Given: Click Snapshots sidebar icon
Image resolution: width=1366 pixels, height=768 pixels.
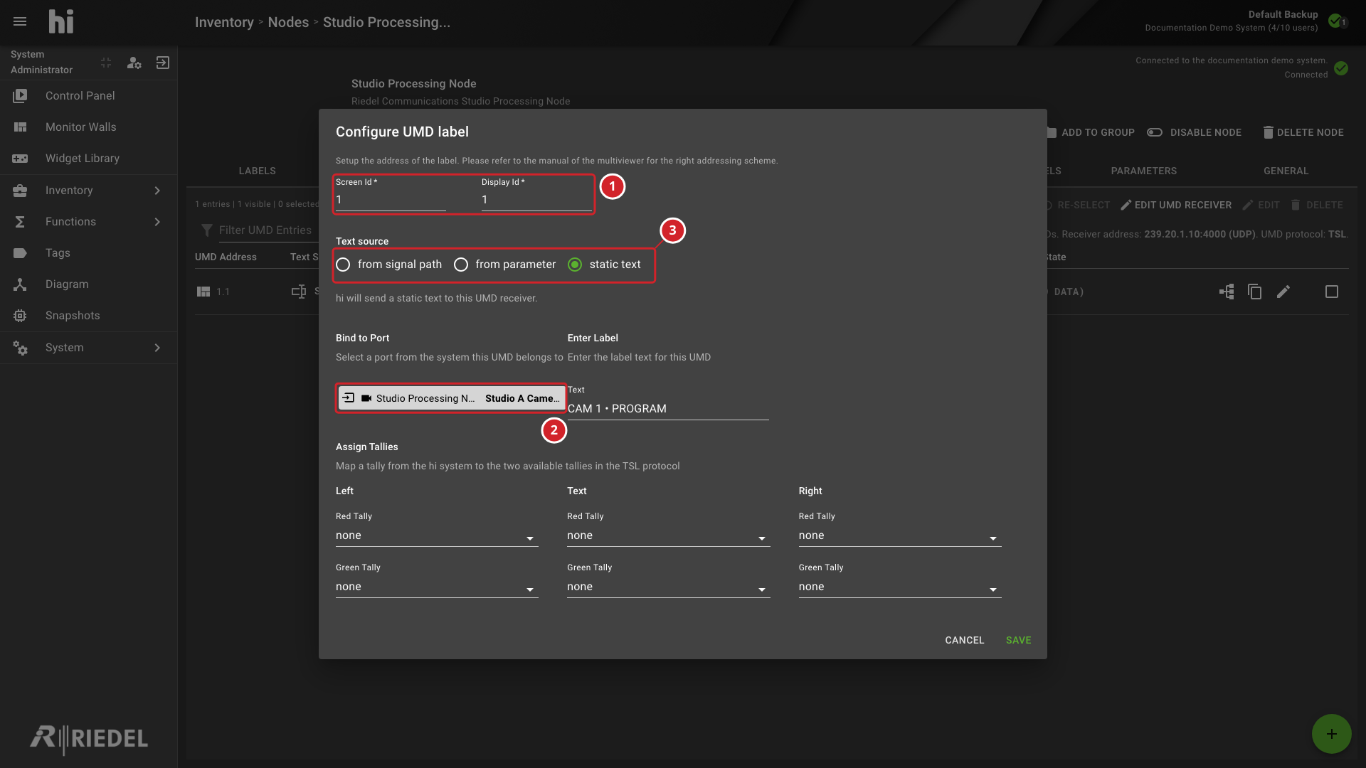Looking at the screenshot, I should tap(20, 315).
